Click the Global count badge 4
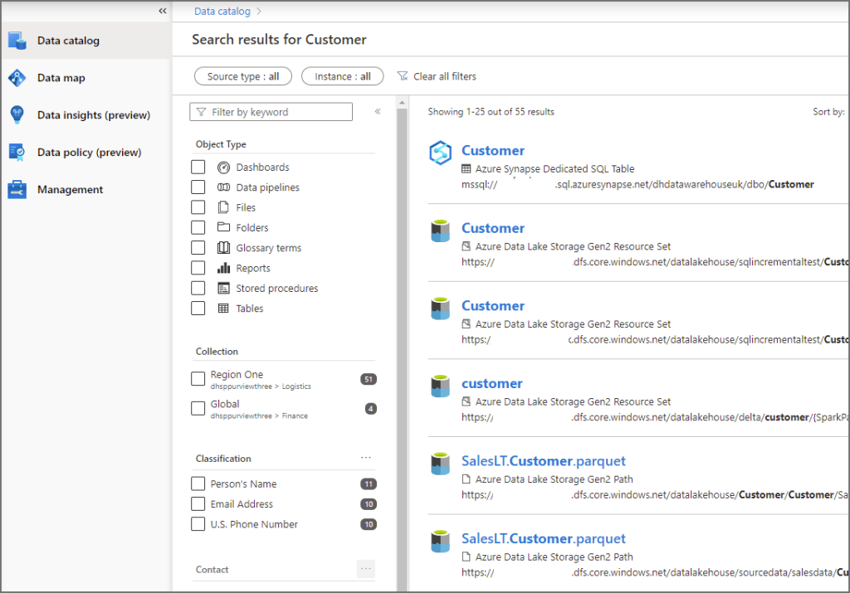Image resolution: width=850 pixels, height=593 pixels. pos(371,408)
